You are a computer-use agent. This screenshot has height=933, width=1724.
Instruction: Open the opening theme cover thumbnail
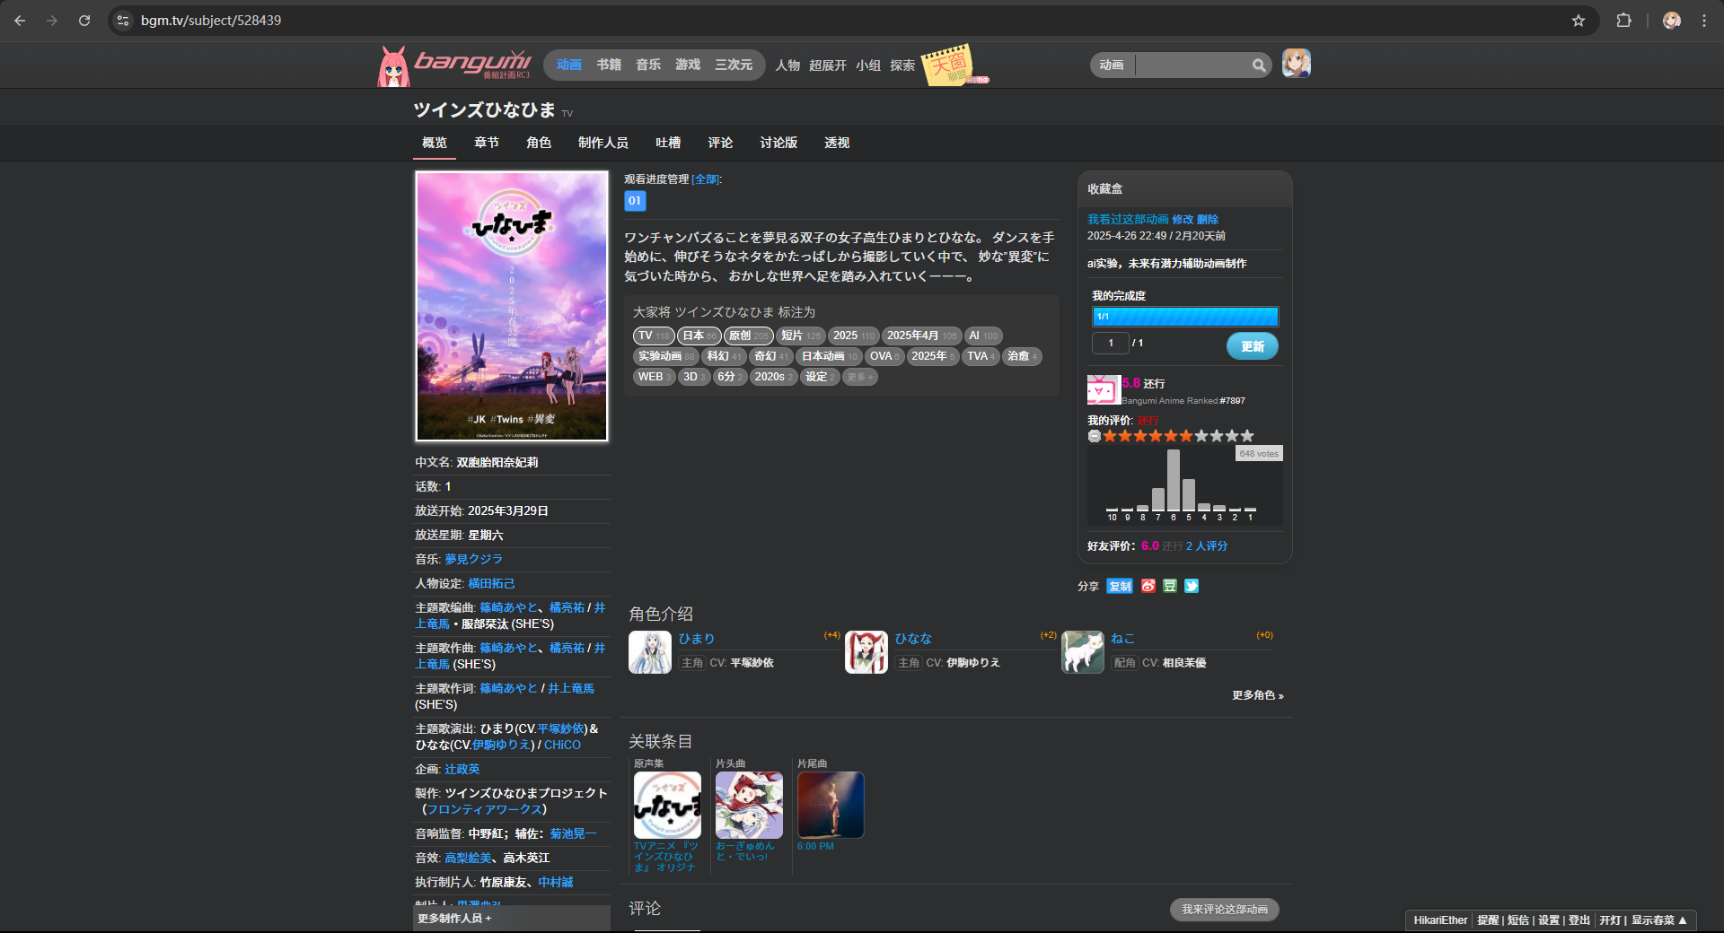pos(749,805)
